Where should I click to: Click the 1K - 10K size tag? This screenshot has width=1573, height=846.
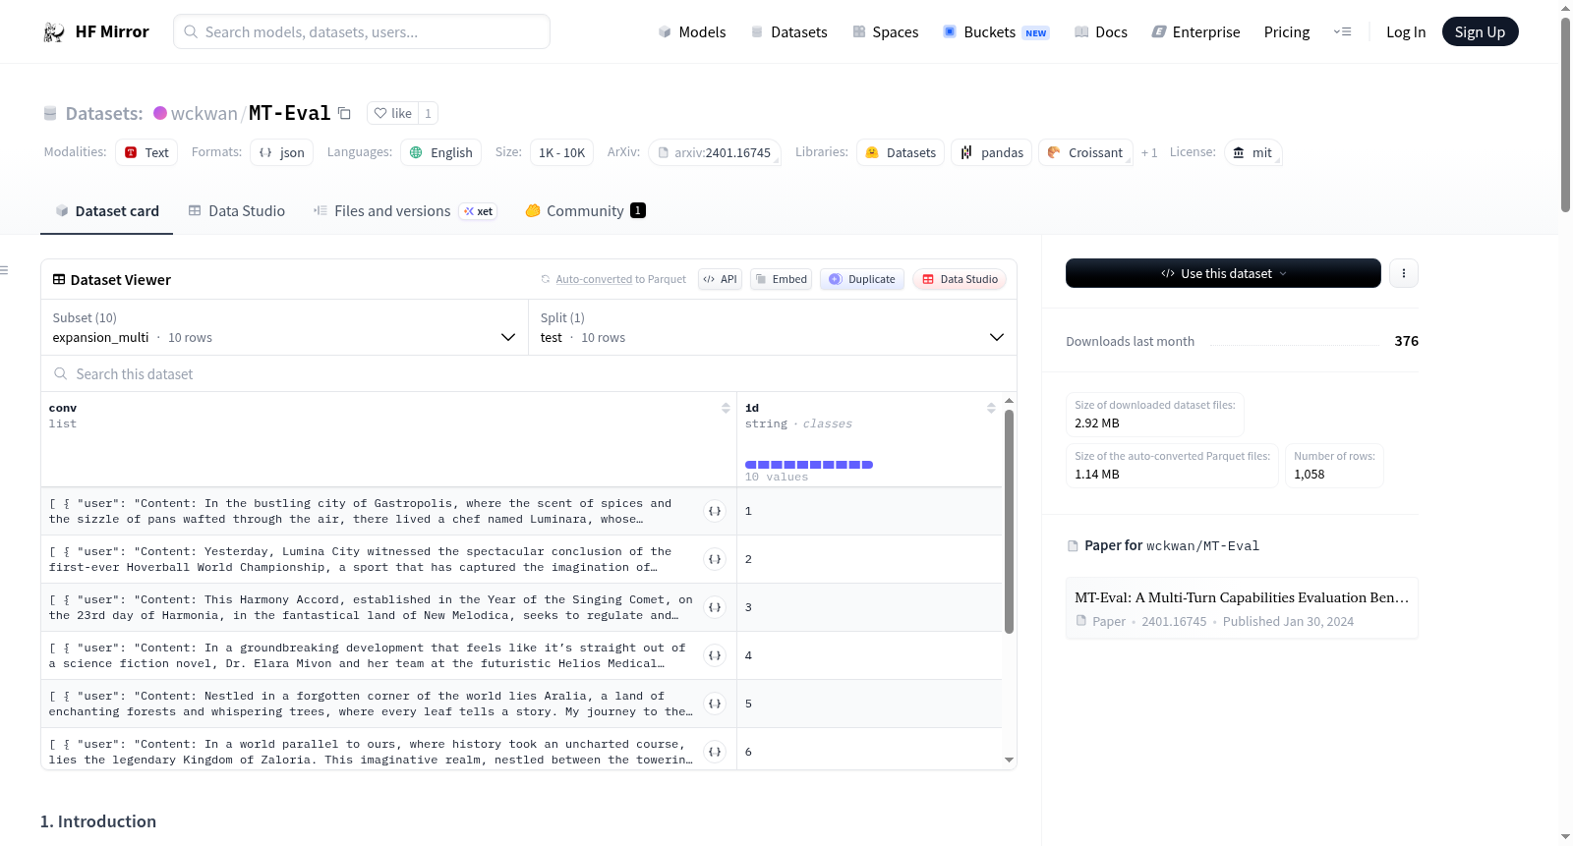pyautogui.click(x=561, y=152)
